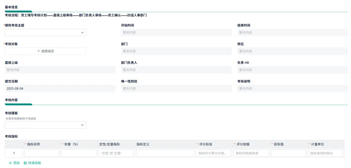
Task: Click the 指标定义 input cell
Action: tap(165, 153)
